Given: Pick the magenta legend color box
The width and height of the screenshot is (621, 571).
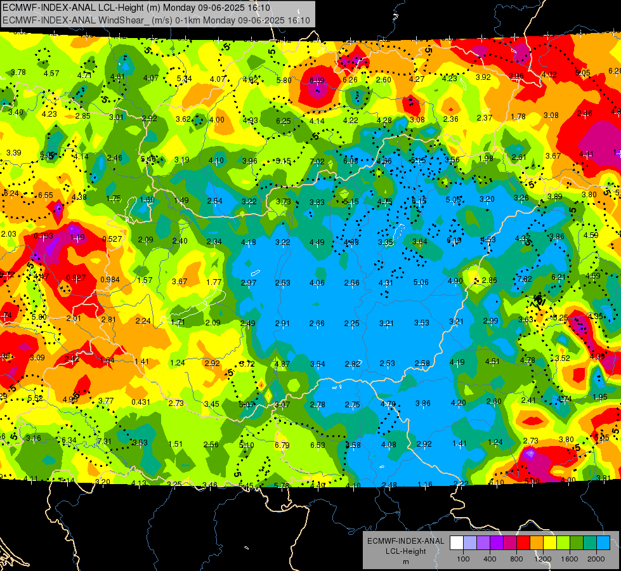Looking at the screenshot, I should pos(510,543).
